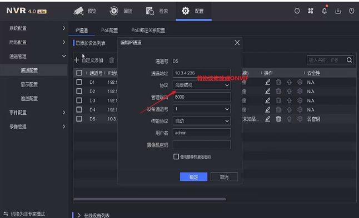Delete channel D5 with trash icon
The image size is (359, 218).
tap(278, 119)
